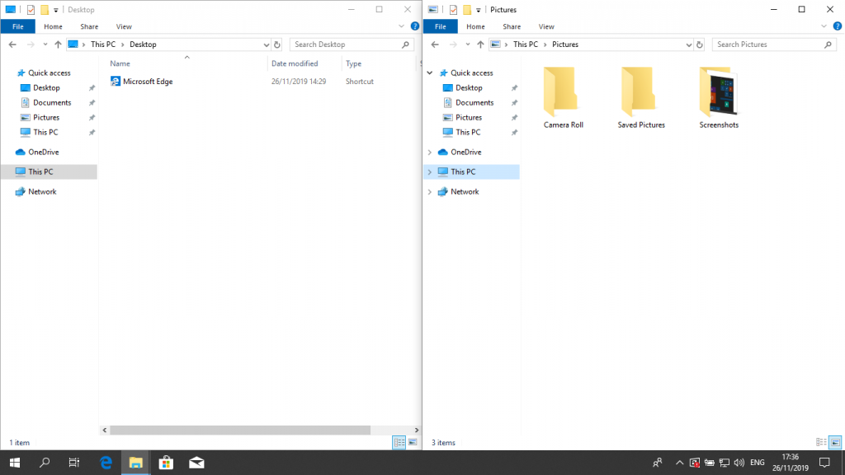Open recent locations dropdown in Pictures window

coord(467,45)
